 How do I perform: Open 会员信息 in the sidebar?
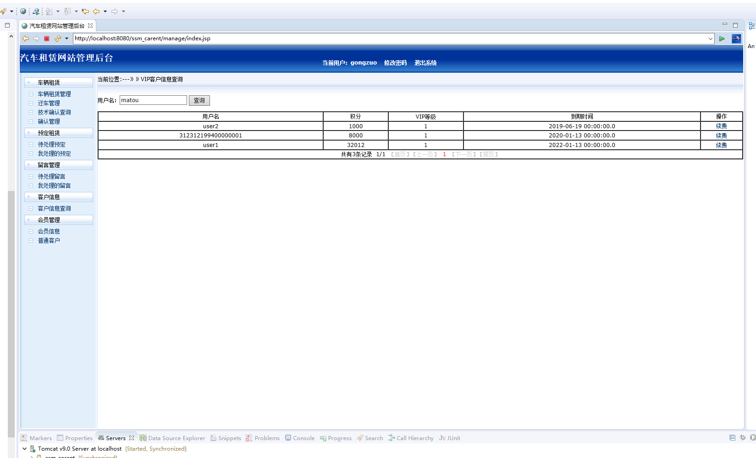[x=49, y=231]
